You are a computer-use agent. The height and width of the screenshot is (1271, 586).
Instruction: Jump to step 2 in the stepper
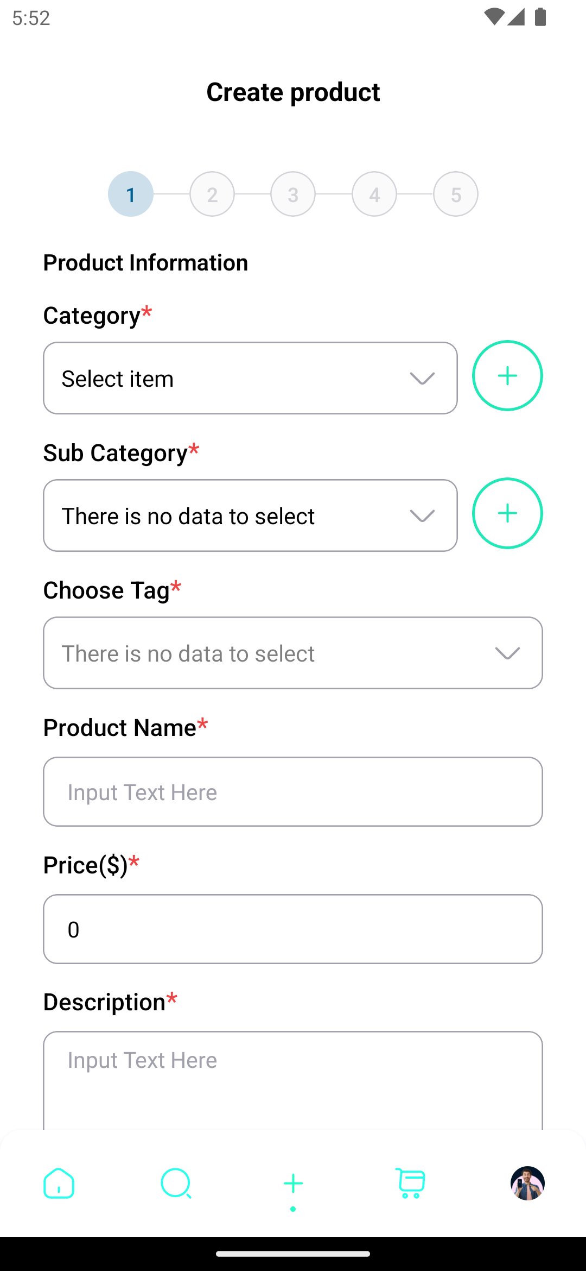(x=212, y=194)
